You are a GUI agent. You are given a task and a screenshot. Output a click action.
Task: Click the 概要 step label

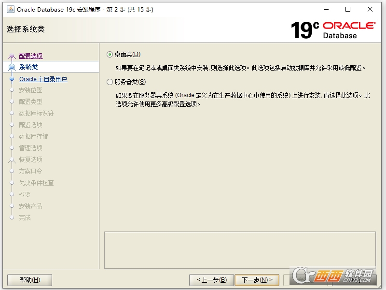point(25,194)
